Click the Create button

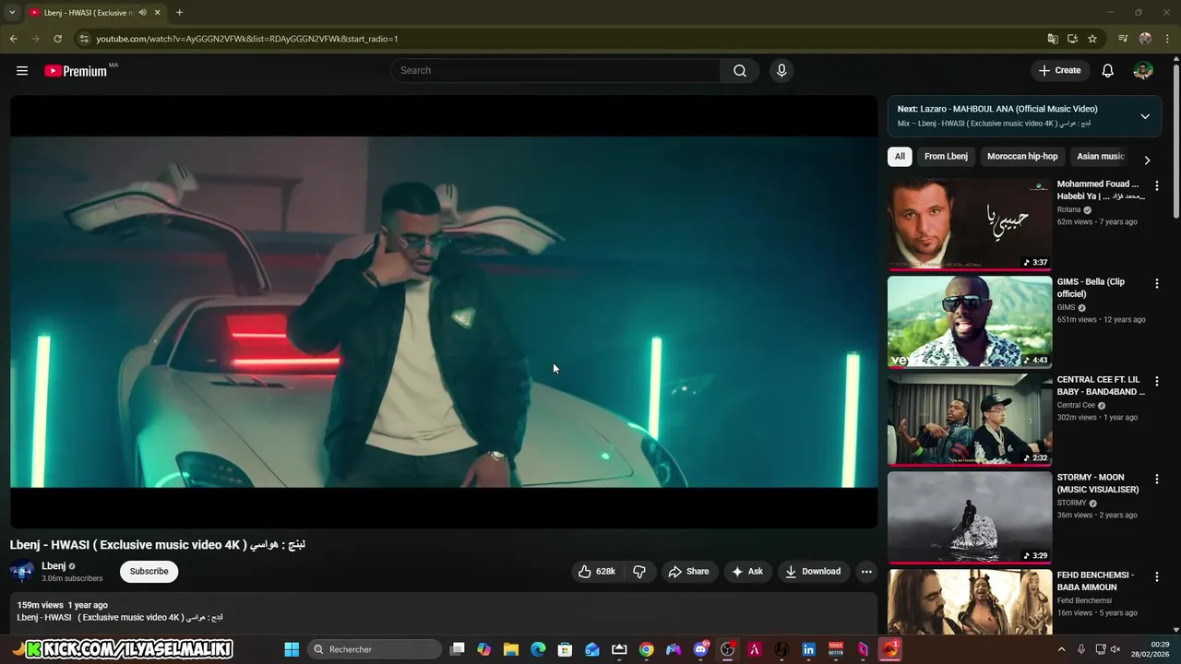pyautogui.click(x=1059, y=70)
